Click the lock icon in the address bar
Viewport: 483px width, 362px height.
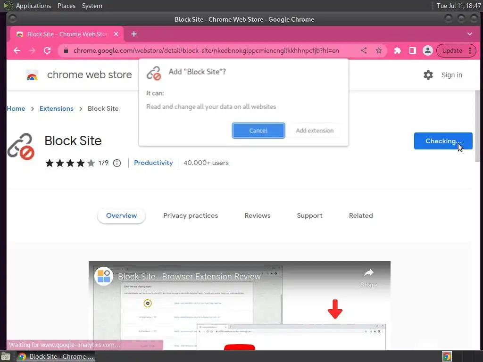[66, 50]
